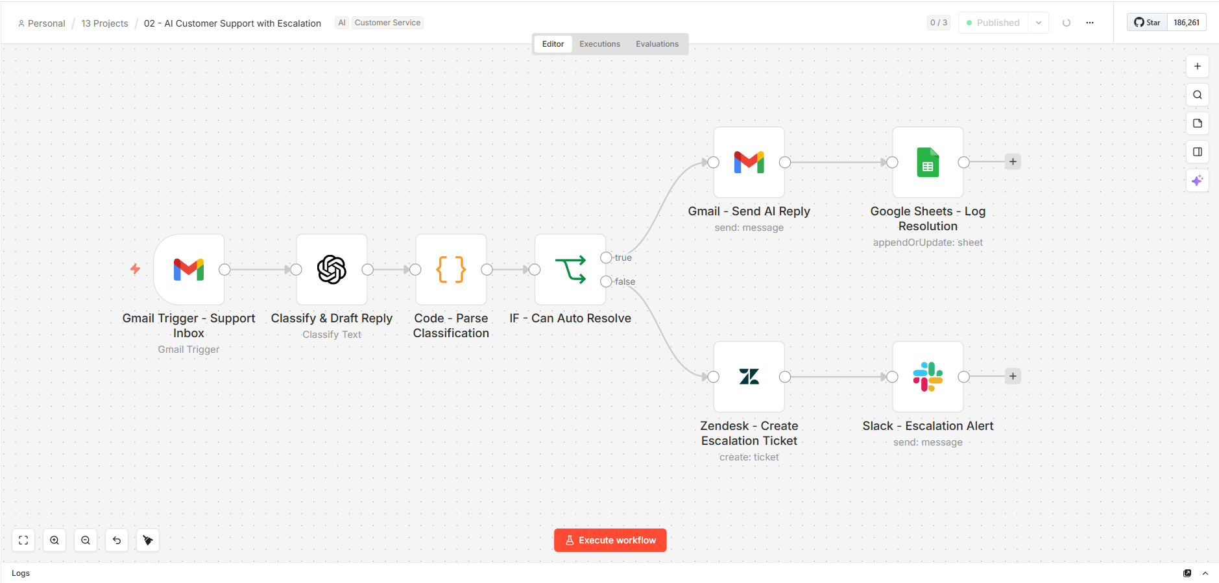Screen dimensions: 1219x583
Task: Toggle the side panel layout icon
Action: (1198, 152)
